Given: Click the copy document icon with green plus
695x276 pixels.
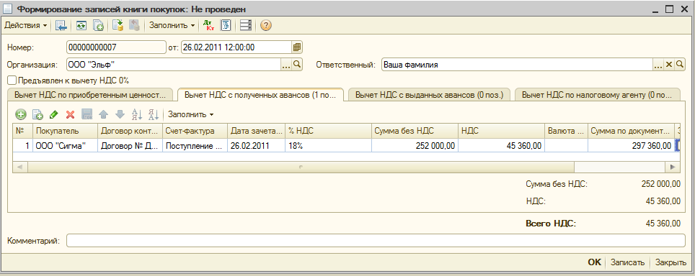Looking at the screenshot, I should pos(98,26).
